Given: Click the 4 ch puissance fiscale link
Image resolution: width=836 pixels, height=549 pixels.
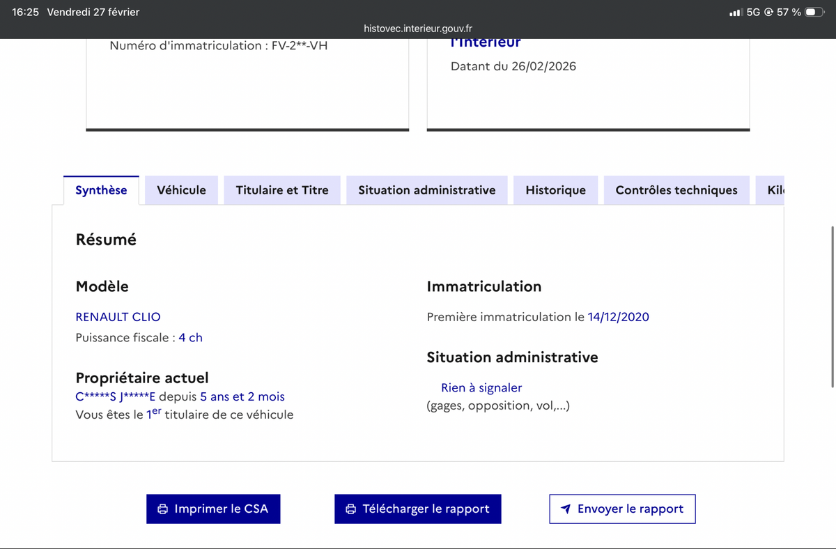Looking at the screenshot, I should click(190, 337).
